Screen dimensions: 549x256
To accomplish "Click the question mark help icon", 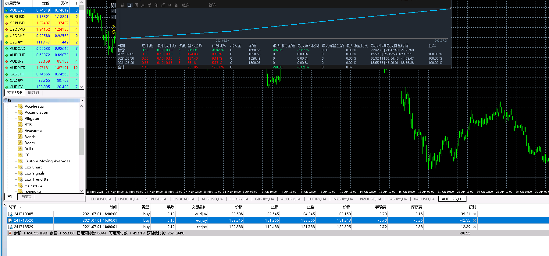I will tap(113, 11).
